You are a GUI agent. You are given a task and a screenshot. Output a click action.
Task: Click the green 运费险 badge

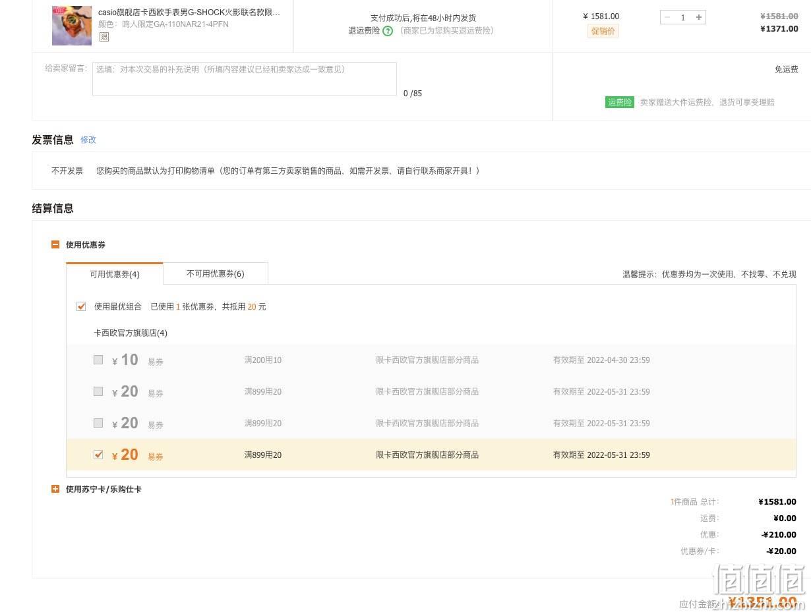click(620, 102)
